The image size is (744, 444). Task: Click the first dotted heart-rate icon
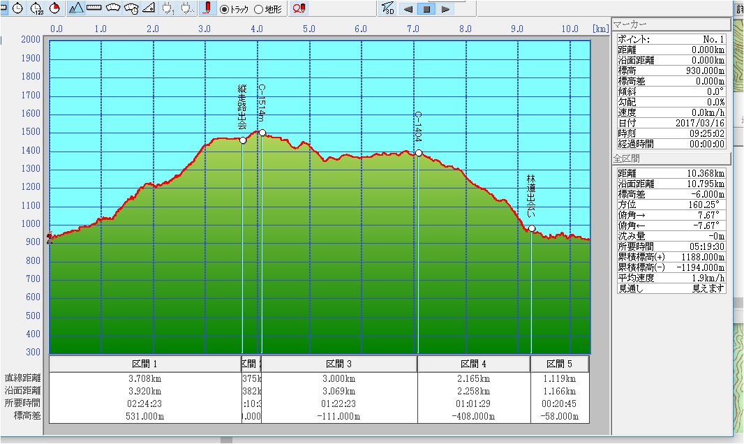point(168,8)
